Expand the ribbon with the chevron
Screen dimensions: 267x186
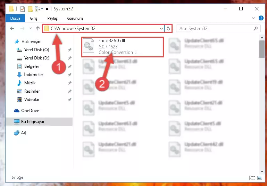click(x=253, y=18)
